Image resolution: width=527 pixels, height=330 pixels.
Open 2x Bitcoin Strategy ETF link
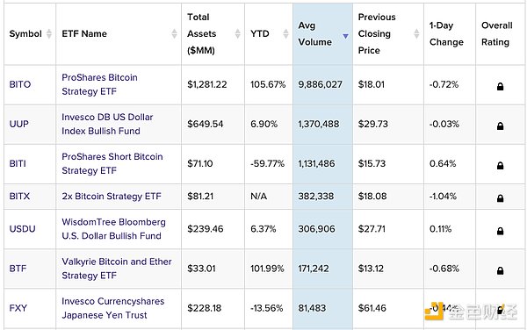click(x=112, y=196)
